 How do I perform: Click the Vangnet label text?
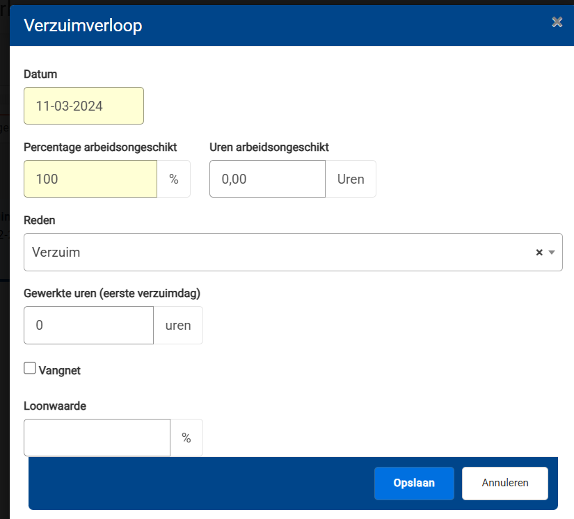tap(60, 371)
